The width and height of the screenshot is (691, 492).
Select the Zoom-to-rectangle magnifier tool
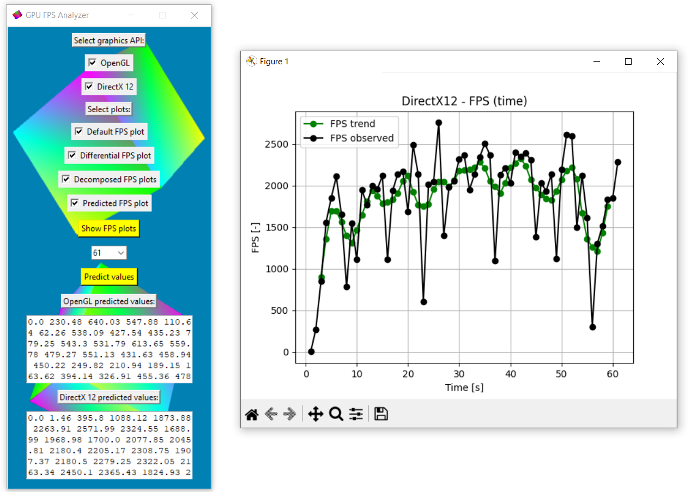tap(336, 414)
